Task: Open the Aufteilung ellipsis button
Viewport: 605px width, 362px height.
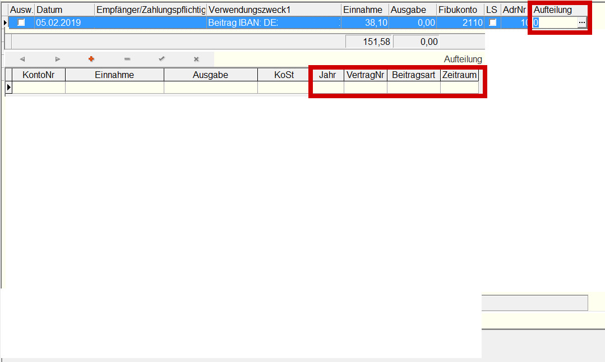Action: tap(581, 22)
